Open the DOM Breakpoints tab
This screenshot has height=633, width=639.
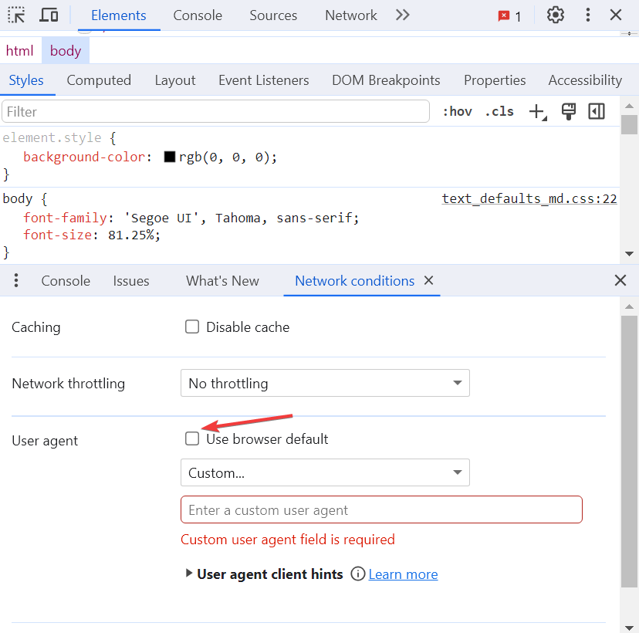pos(386,80)
